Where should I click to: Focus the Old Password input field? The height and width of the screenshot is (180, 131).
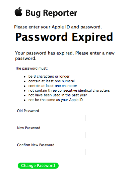tap(52, 118)
